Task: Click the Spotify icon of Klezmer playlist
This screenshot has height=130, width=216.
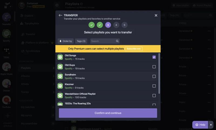Action: pos(60,86)
